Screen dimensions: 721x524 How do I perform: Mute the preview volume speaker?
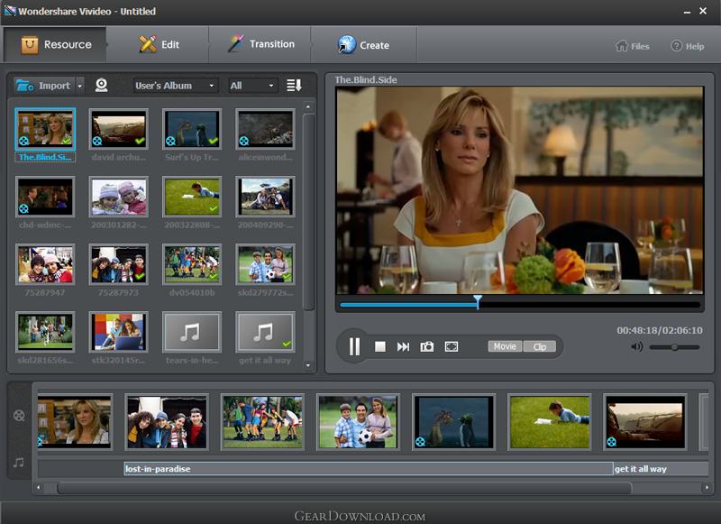point(637,346)
